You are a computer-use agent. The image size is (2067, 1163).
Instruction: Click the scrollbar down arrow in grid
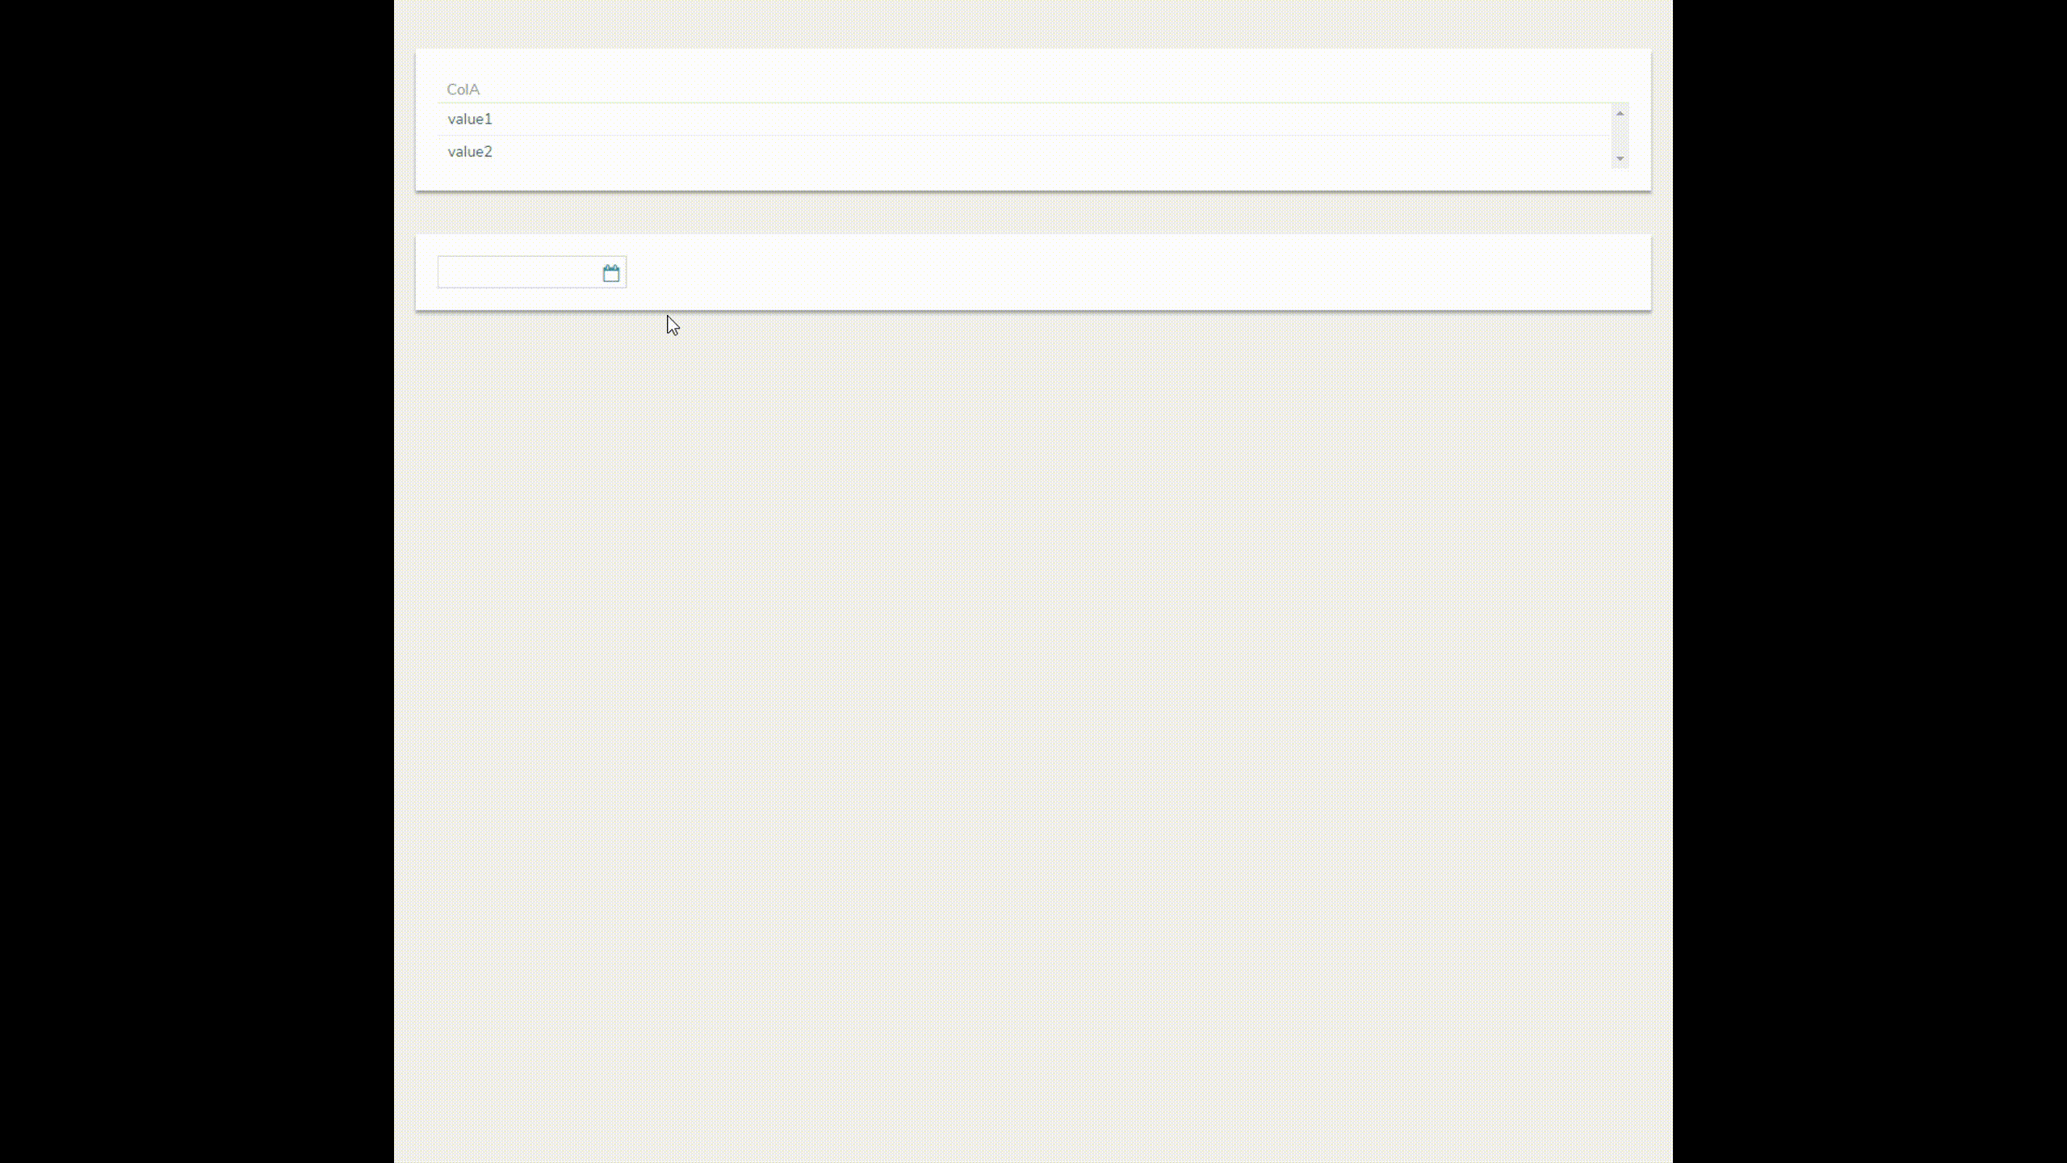[1620, 158]
